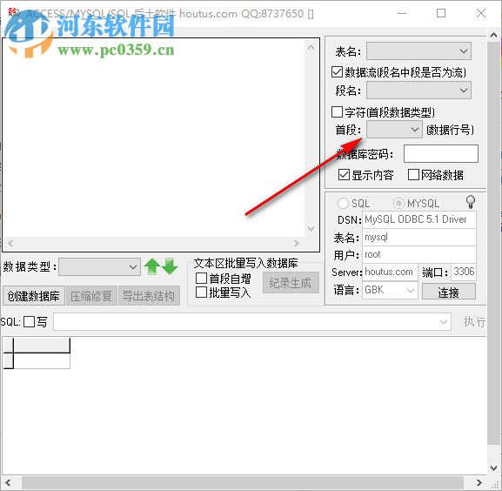This screenshot has height=491, width=502.
Task: Click text area scroll right arrow
Action: 297,243
